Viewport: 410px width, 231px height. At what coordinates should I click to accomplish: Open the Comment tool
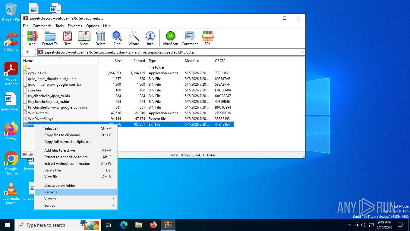point(190,38)
